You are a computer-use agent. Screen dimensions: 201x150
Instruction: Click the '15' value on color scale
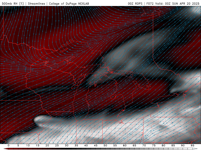tap(37, 145)
